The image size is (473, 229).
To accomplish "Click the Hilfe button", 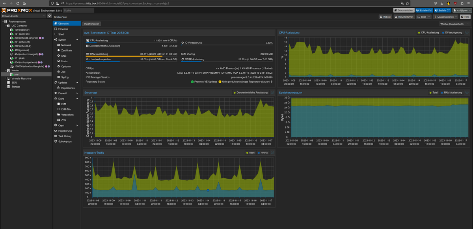I will coord(465,17).
